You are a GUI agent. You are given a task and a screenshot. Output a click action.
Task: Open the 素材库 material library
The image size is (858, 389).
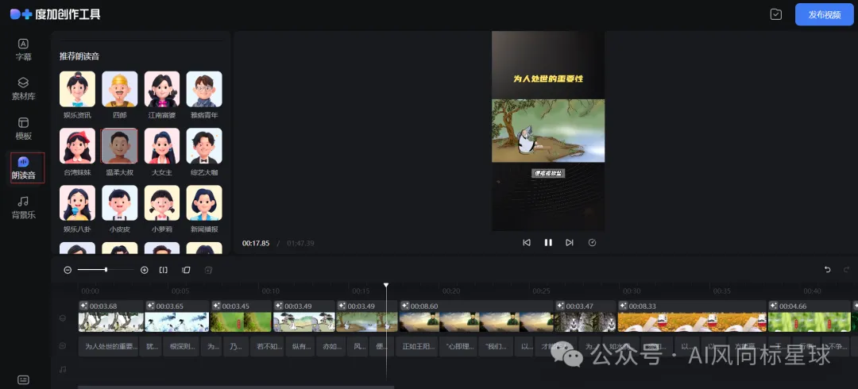tap(23, 89)
